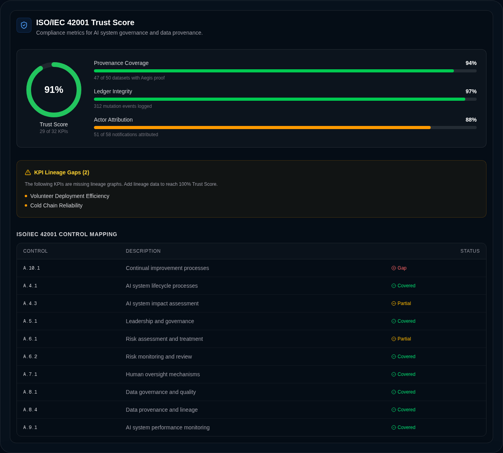Image resolution: width=503 pixels, height=453 pixels.
Task: Click the Gap label on row A.10.1
Action: (402, 268)
